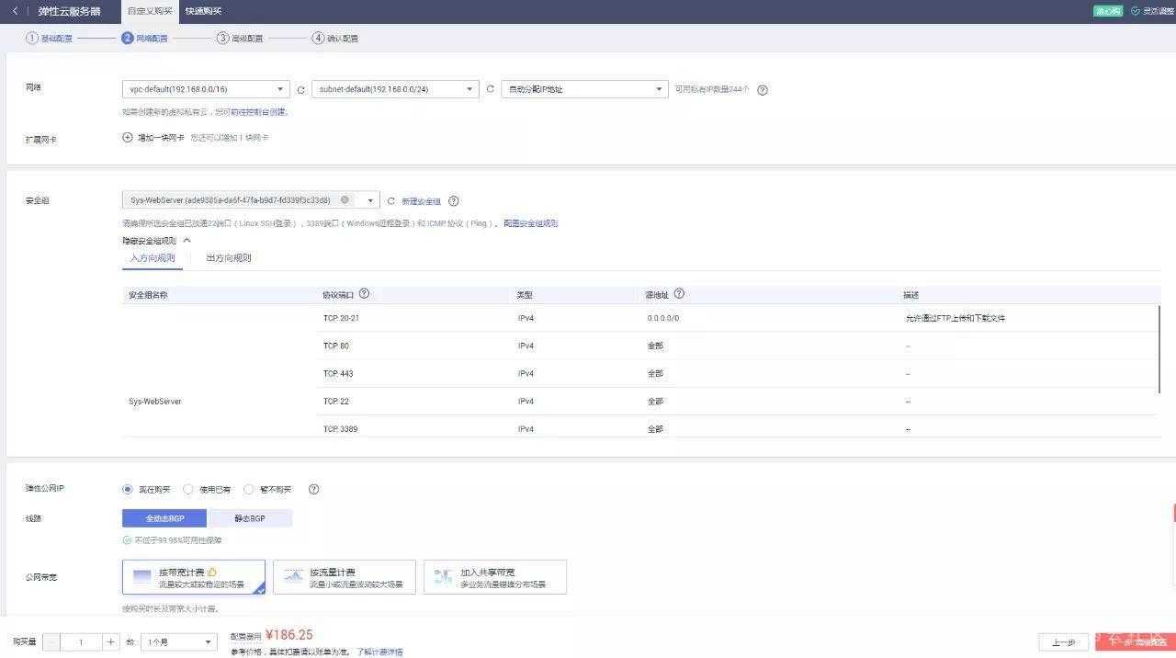Click the TCP 20-21 rule cell
1176x658 pixels.
tap(341, 318)
